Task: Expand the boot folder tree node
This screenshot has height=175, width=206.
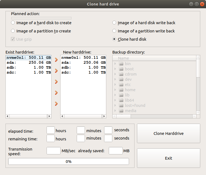Action: (x=115, y=69)
